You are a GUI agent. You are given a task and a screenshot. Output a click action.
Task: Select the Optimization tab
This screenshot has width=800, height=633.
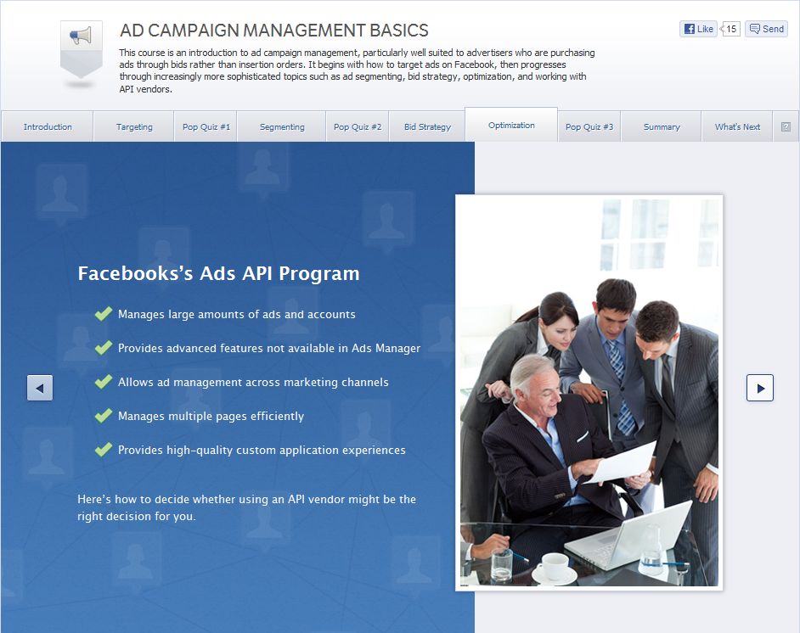[x=511, y=125]
